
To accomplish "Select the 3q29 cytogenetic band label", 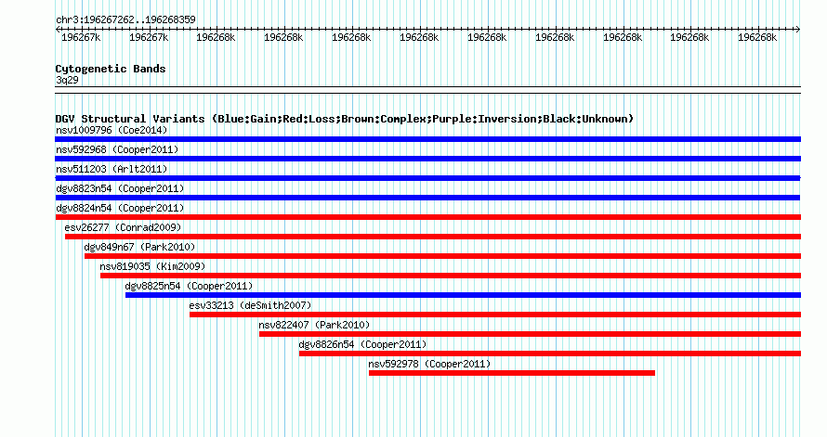I will (67, 80).
